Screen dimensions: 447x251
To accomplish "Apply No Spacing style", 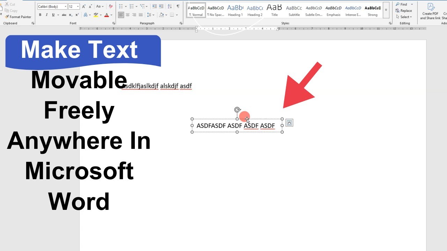I will pos(215,10).
